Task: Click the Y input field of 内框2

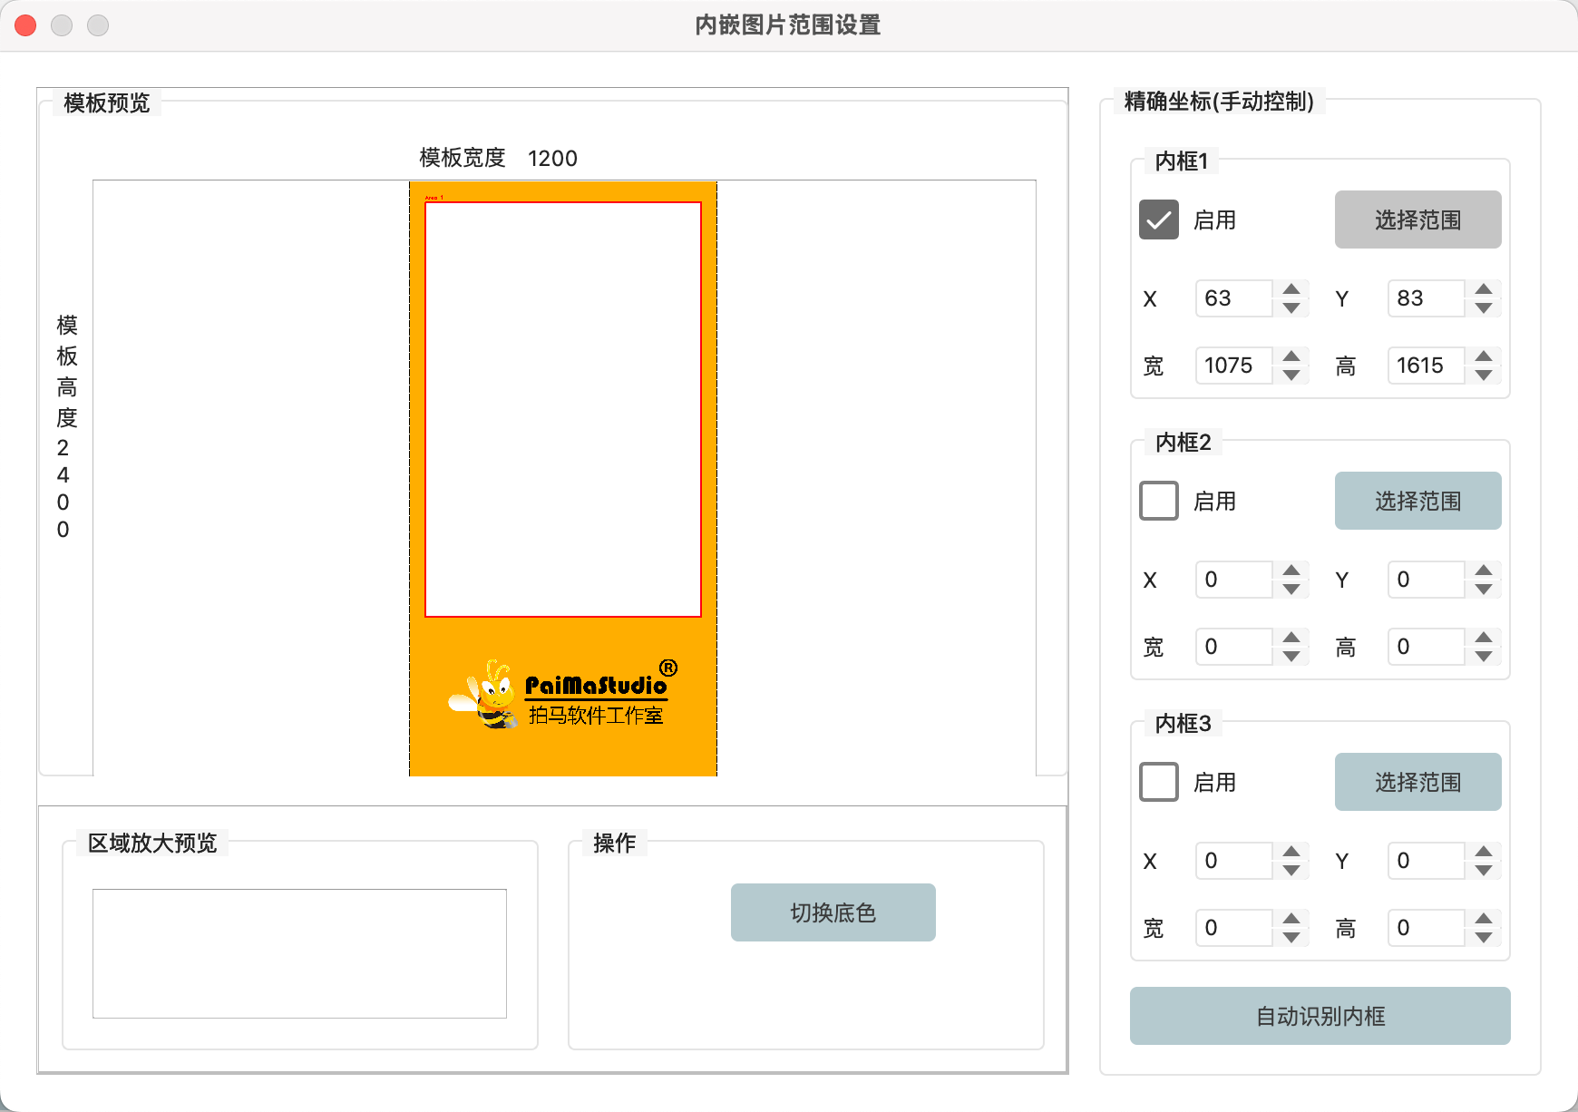Action: 1426,580
